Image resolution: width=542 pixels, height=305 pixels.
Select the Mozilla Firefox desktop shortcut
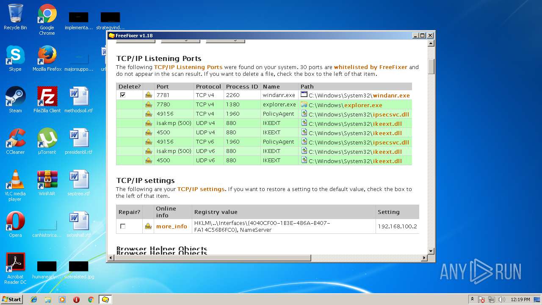coord(47,58)
